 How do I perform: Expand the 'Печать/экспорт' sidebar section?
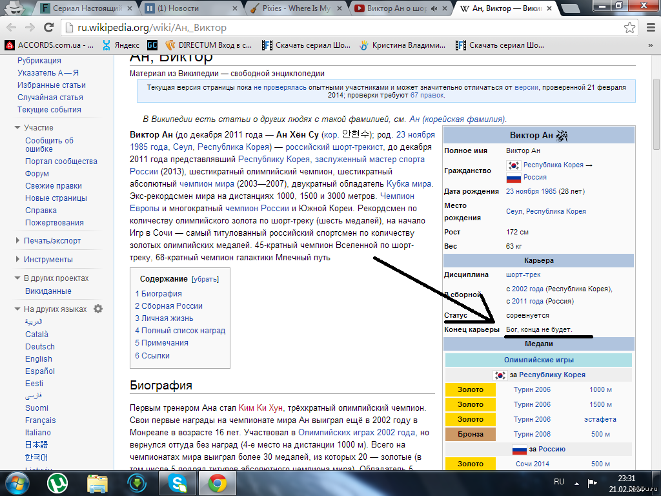[17, 240]
